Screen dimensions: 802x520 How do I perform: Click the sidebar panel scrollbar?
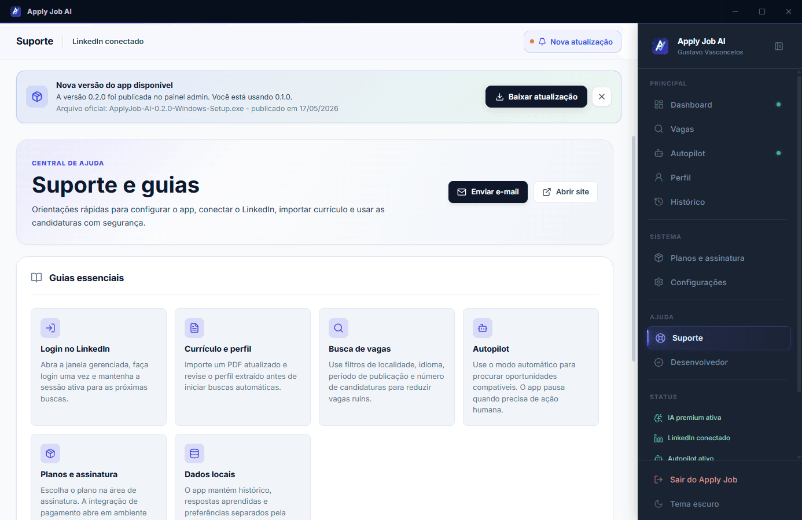point(799,234)
